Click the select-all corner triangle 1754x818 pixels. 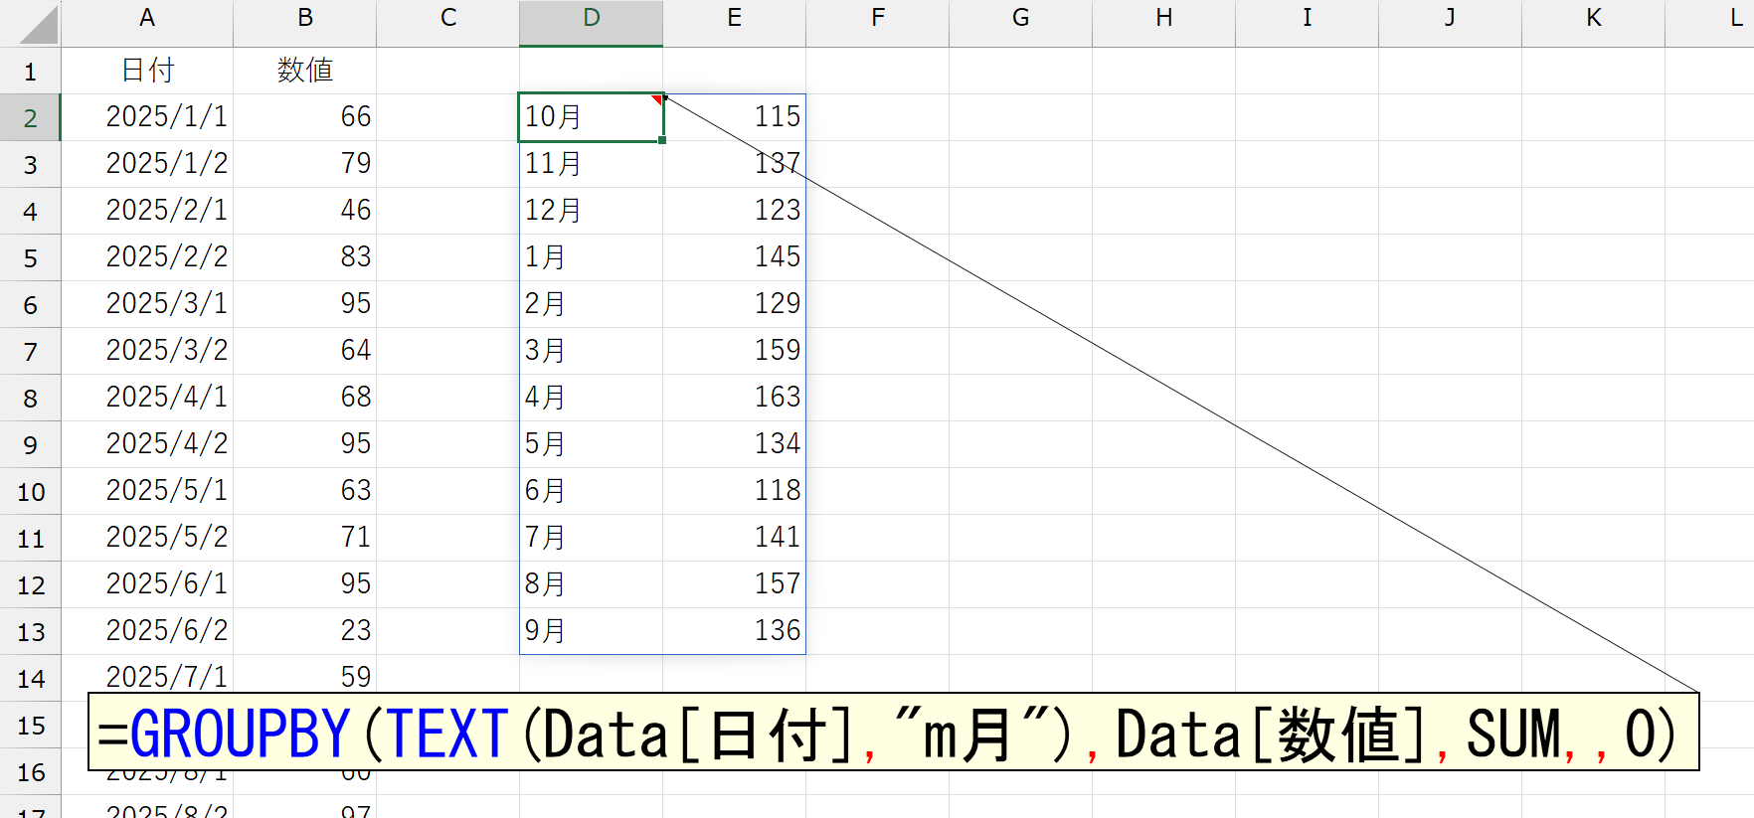click(x=39, y=26)
